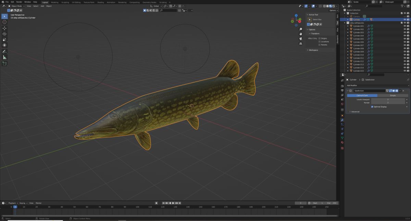Expand Cylinder.003 in the outliner
Screen dimensions: 411x221
[348, 32]
